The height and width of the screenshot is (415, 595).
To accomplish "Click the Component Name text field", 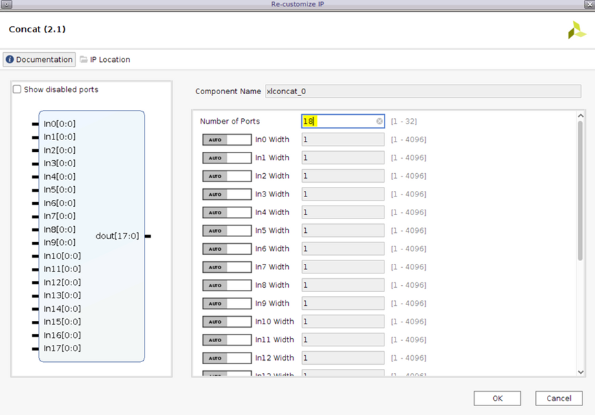I will click(x=422, y=91).
